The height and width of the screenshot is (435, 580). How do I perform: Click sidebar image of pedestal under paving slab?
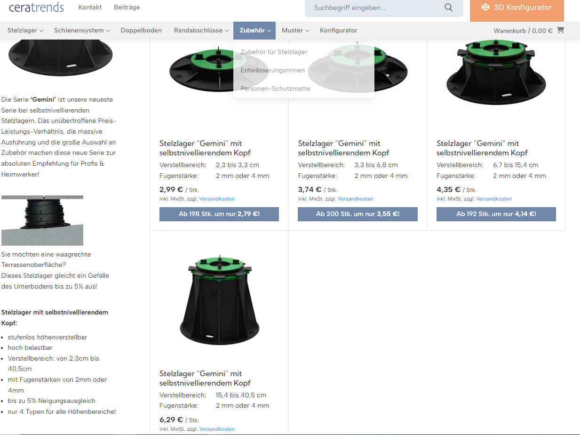pos(42,220)
